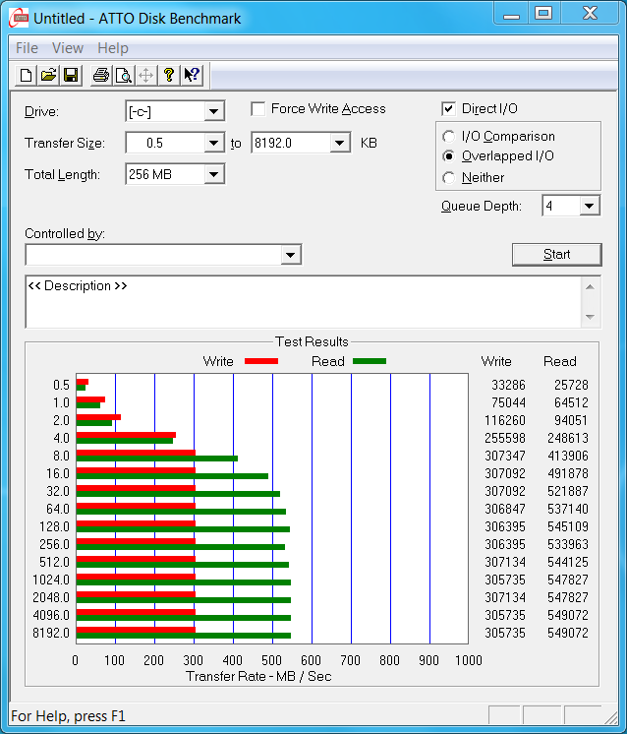The height and width of the screenshot is (734, 627).
Task: Click the New document toolbar icon
Action: (x=27, y=76)
